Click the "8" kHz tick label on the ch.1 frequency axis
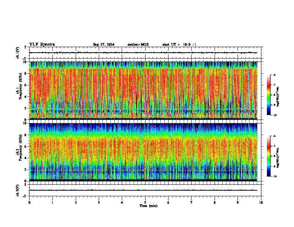 [x=26, y=73]
